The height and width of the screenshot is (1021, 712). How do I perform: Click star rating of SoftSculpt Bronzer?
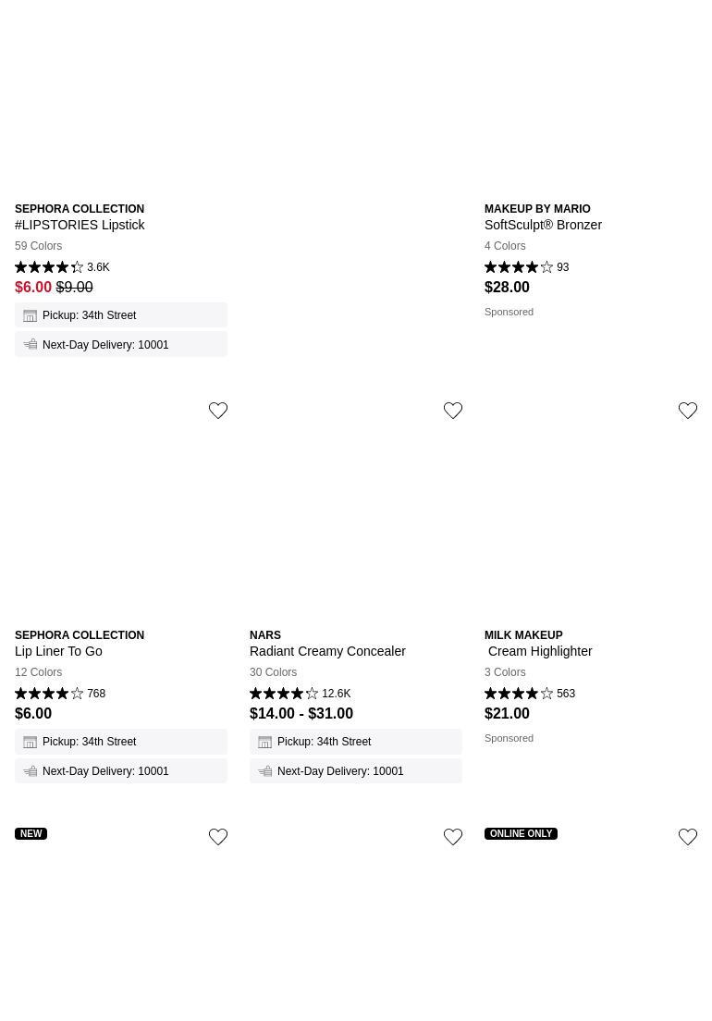[519, 267]
